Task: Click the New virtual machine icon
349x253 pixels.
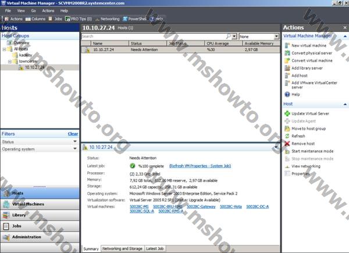Action: 287,45
